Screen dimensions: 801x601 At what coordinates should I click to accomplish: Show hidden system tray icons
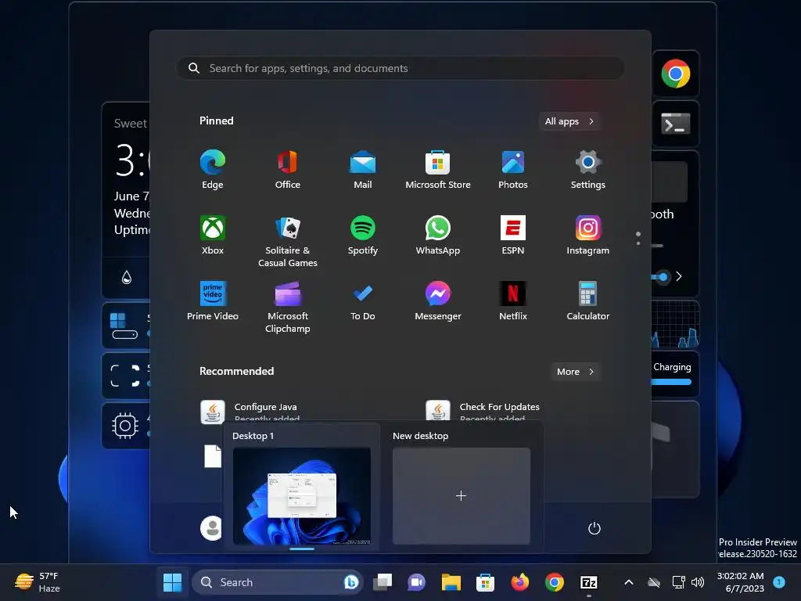[x=629, y=582]
